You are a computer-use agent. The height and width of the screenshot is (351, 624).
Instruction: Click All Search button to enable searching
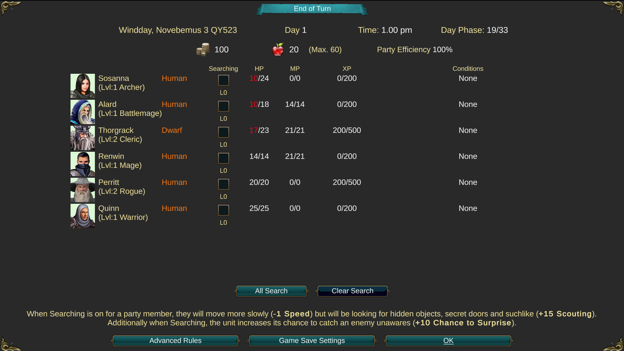(271, 291)
